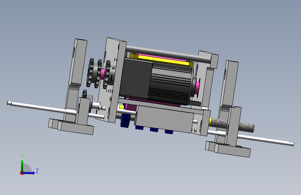Select the yellow bar on top of the motor

coord(163,59)
